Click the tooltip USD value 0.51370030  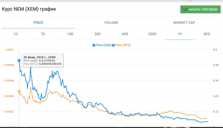point(47,60)
